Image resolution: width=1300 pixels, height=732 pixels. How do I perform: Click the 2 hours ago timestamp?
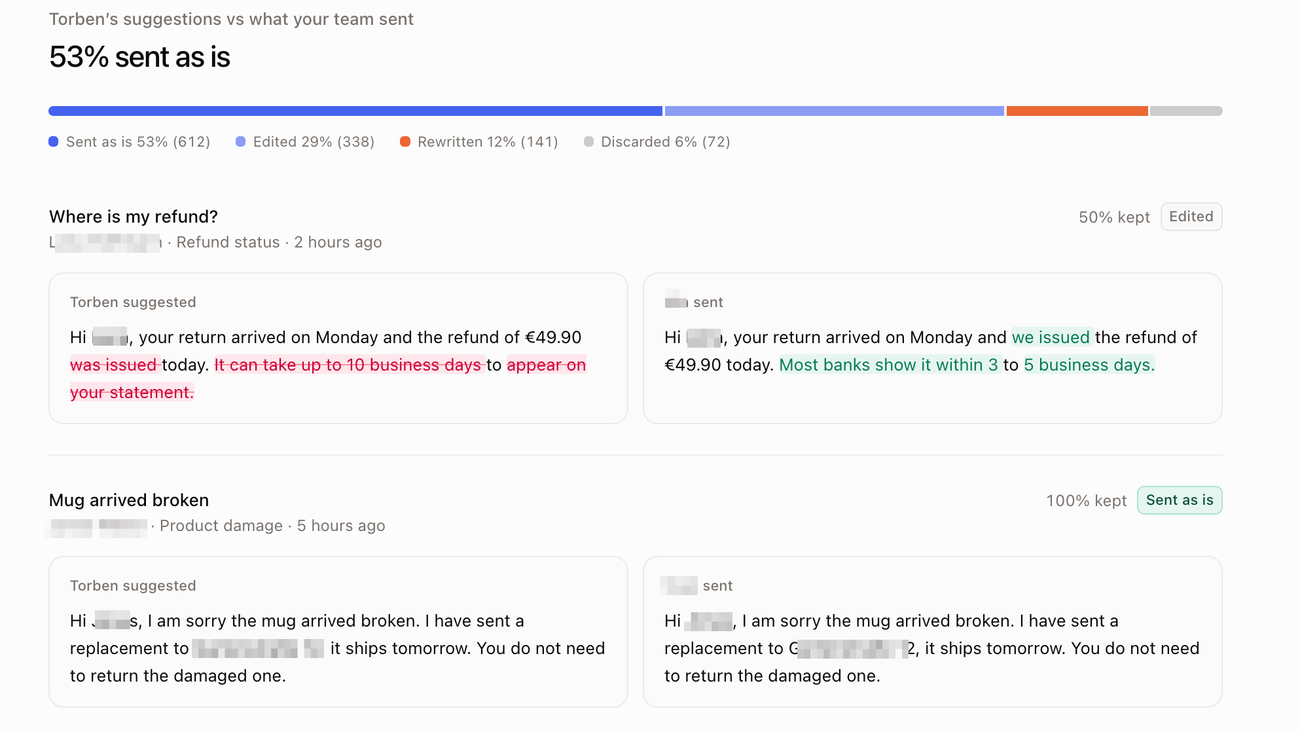338,242
